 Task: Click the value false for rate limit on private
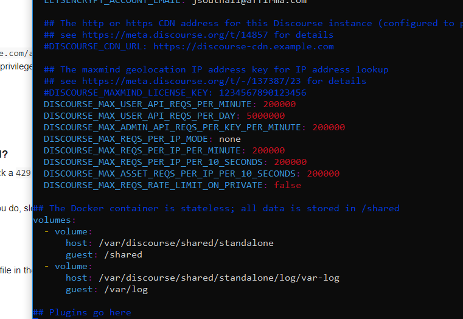click(x=288, y=185)
